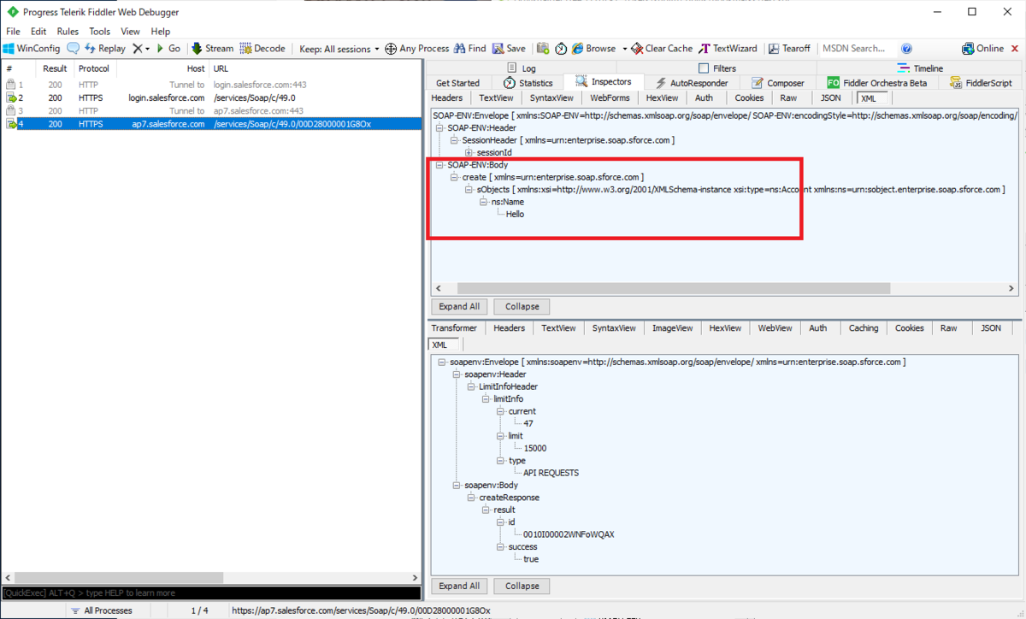Image resolution: width=1026 pixels, height=619 pixels.
Task: Click the QuickExec command box
Action: click(x=211, y=592)
